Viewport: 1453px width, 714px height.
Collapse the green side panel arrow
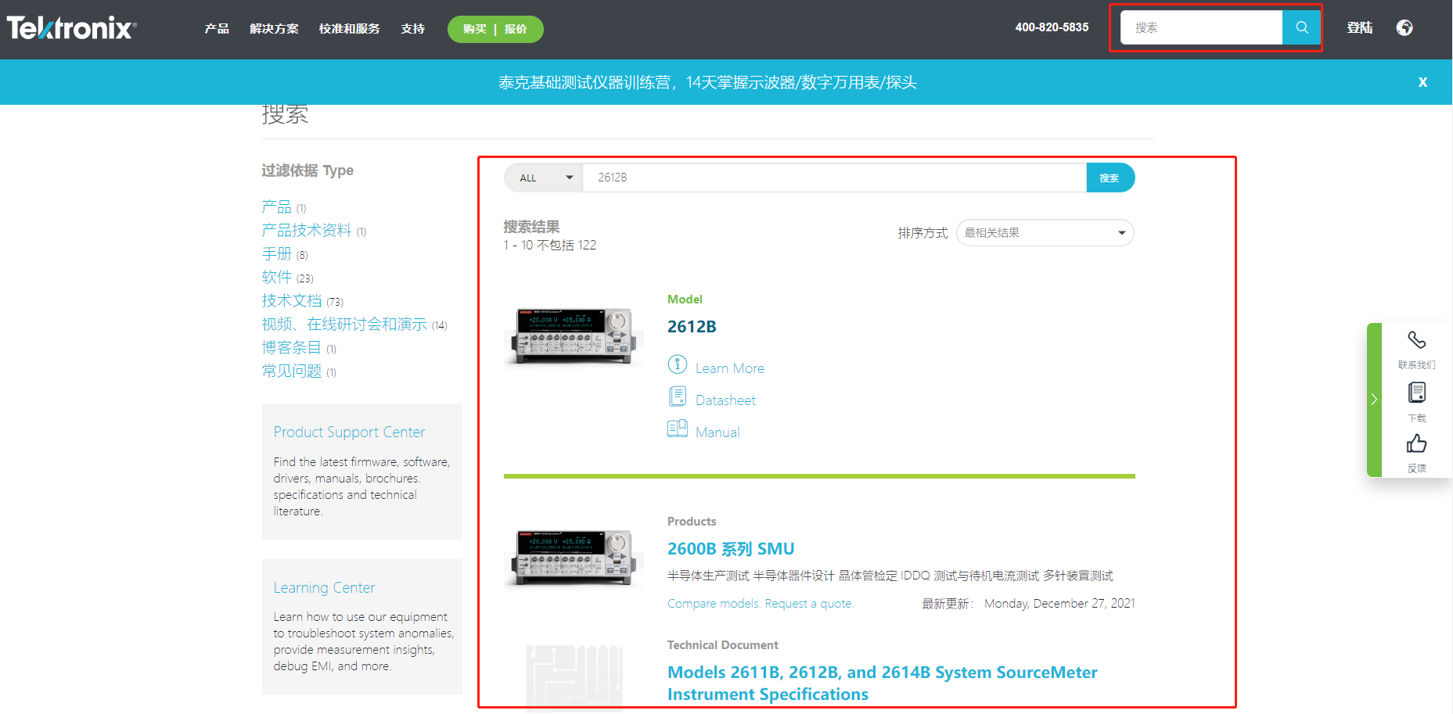[x=1374, y=400]
